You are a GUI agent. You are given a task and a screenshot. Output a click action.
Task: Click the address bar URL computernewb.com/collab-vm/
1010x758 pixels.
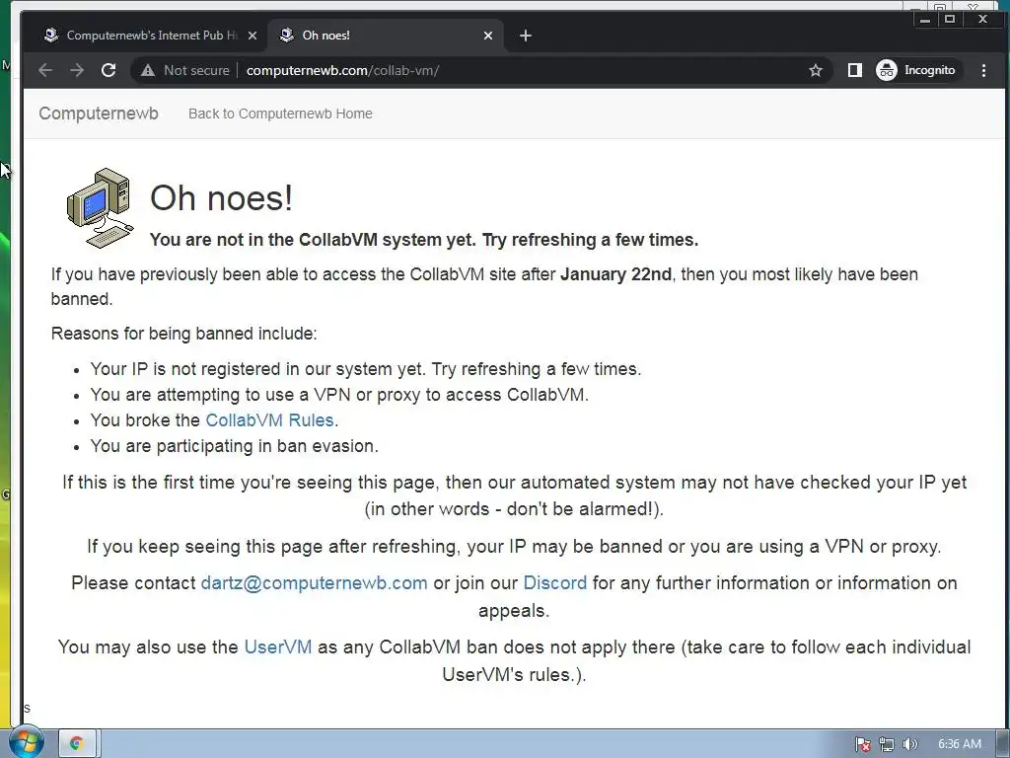(342, 70)
